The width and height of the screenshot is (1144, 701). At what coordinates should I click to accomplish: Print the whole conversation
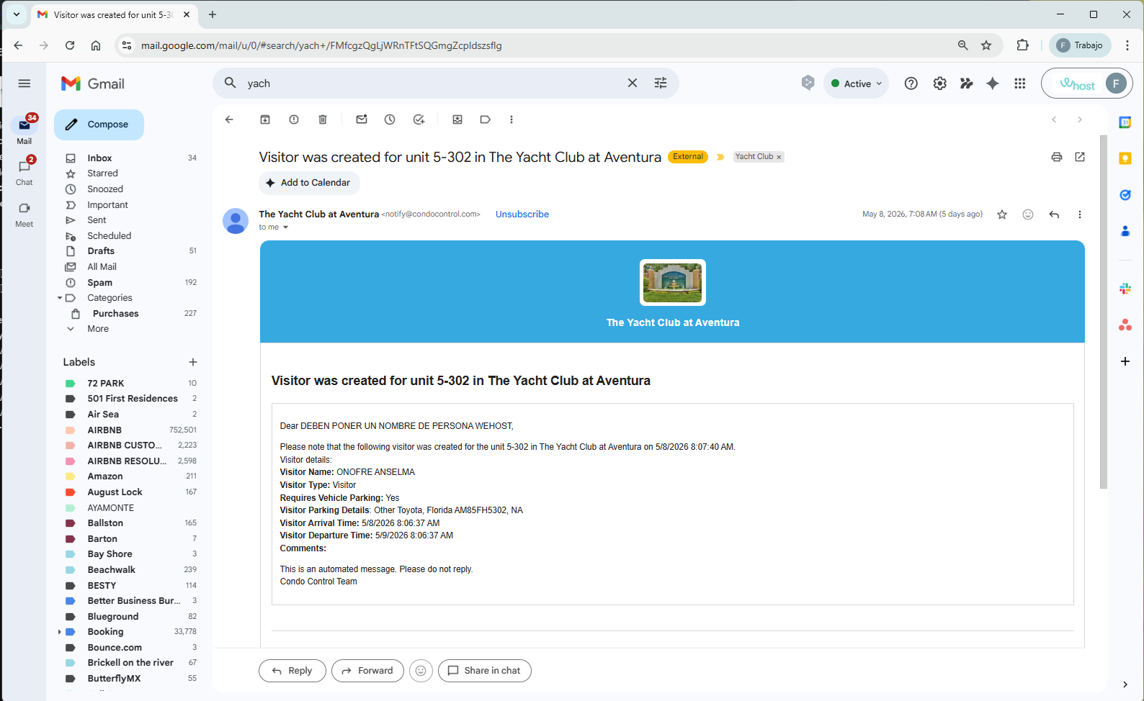(1057, 157)
